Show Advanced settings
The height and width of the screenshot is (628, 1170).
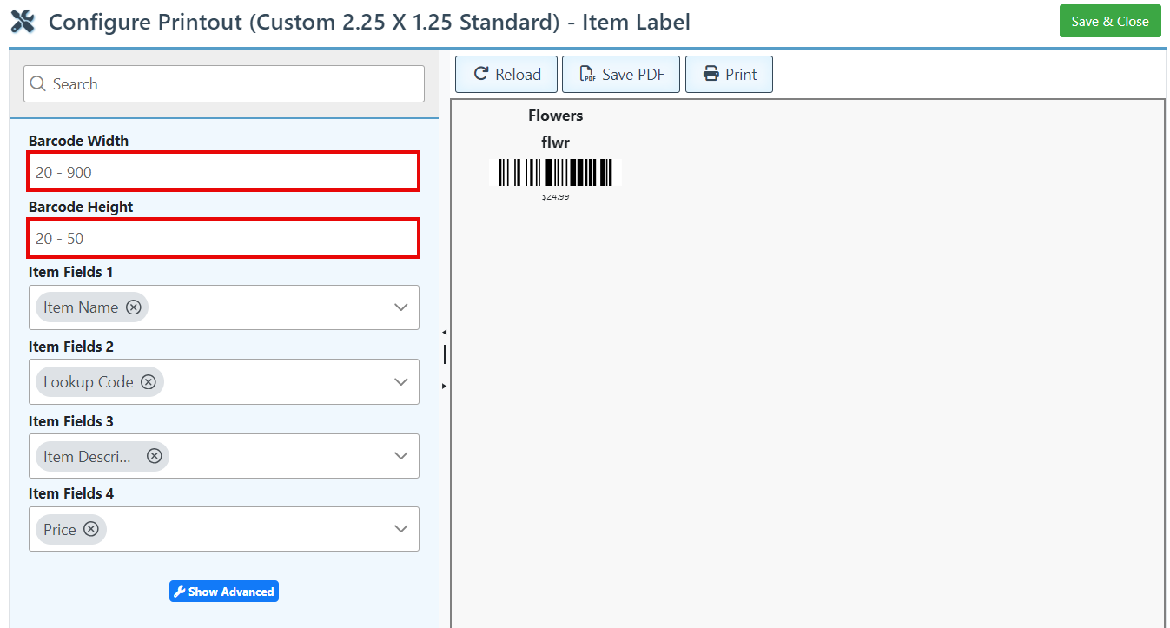click(x=224, y=592)
